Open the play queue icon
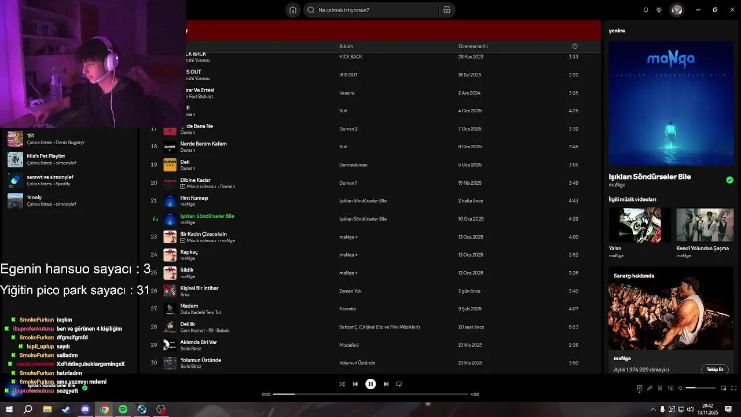This screenshot has width=741, height=417. 660,388
